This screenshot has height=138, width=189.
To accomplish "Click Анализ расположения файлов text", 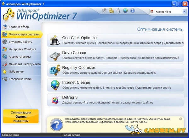I will [x=133, y=103].
